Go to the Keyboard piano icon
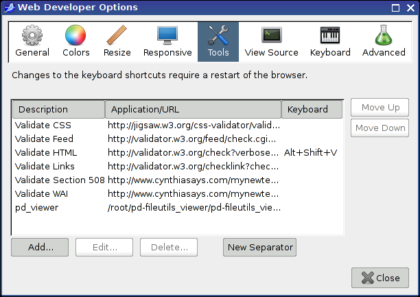 tap(330, 35)
